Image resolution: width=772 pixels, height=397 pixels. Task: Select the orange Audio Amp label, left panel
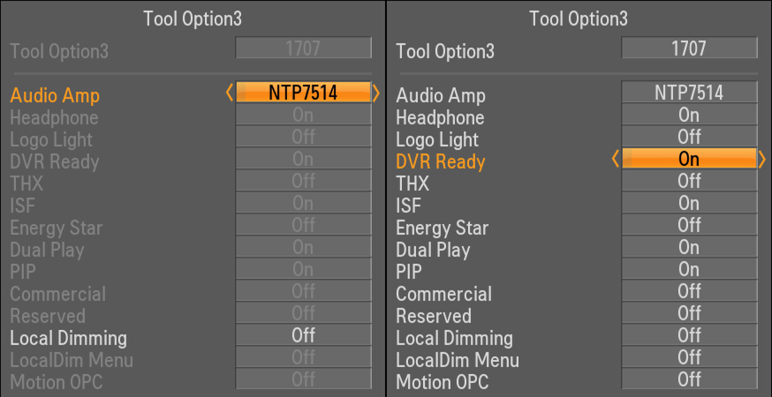coord(55,94)
